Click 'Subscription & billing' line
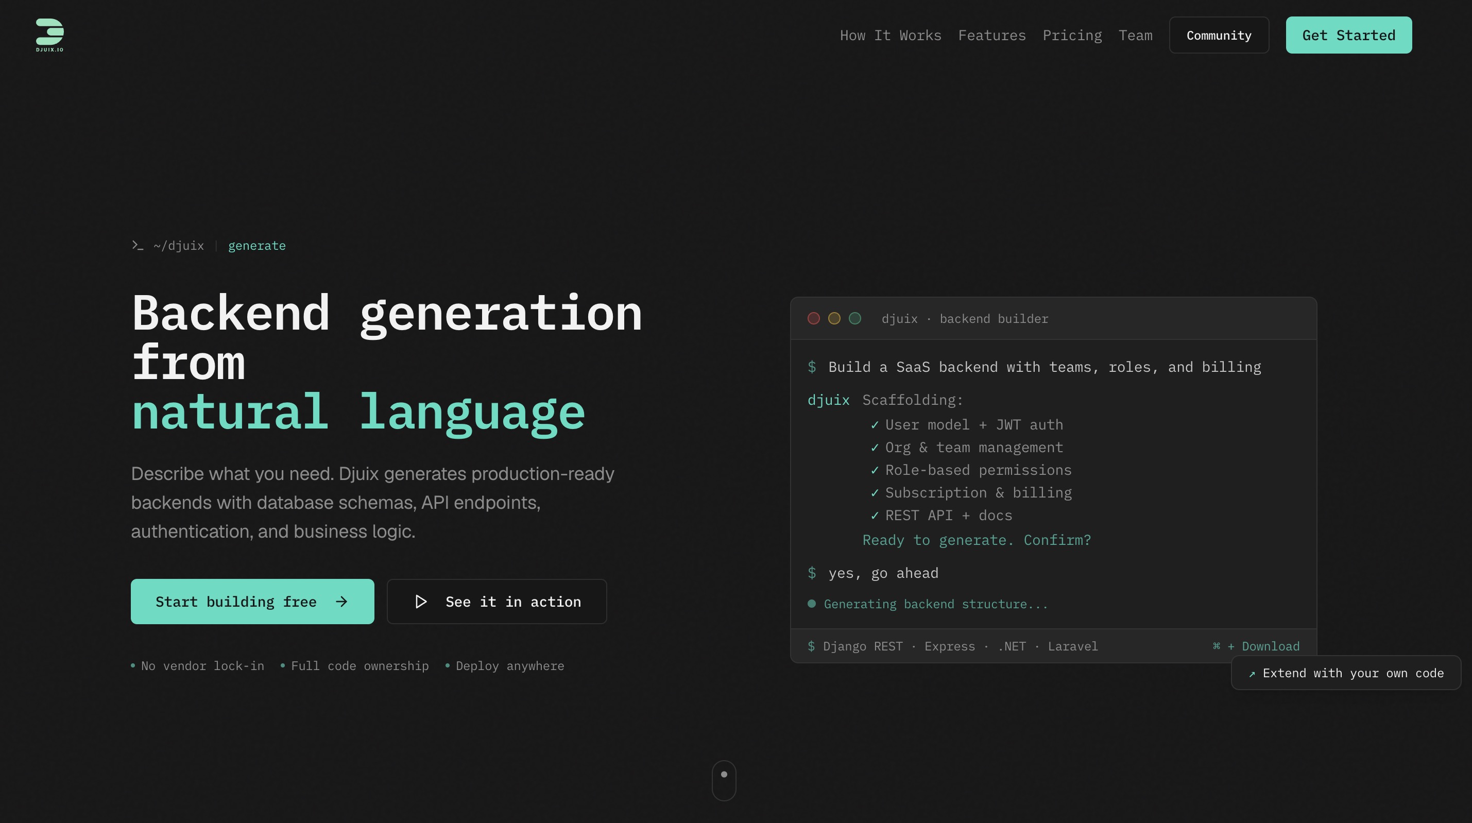This screenshot has width=1472, height=823. point(978,493)
